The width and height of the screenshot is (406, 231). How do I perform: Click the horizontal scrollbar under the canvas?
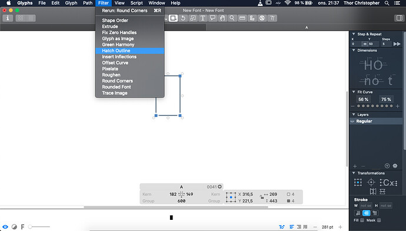[x=176, y=207]
